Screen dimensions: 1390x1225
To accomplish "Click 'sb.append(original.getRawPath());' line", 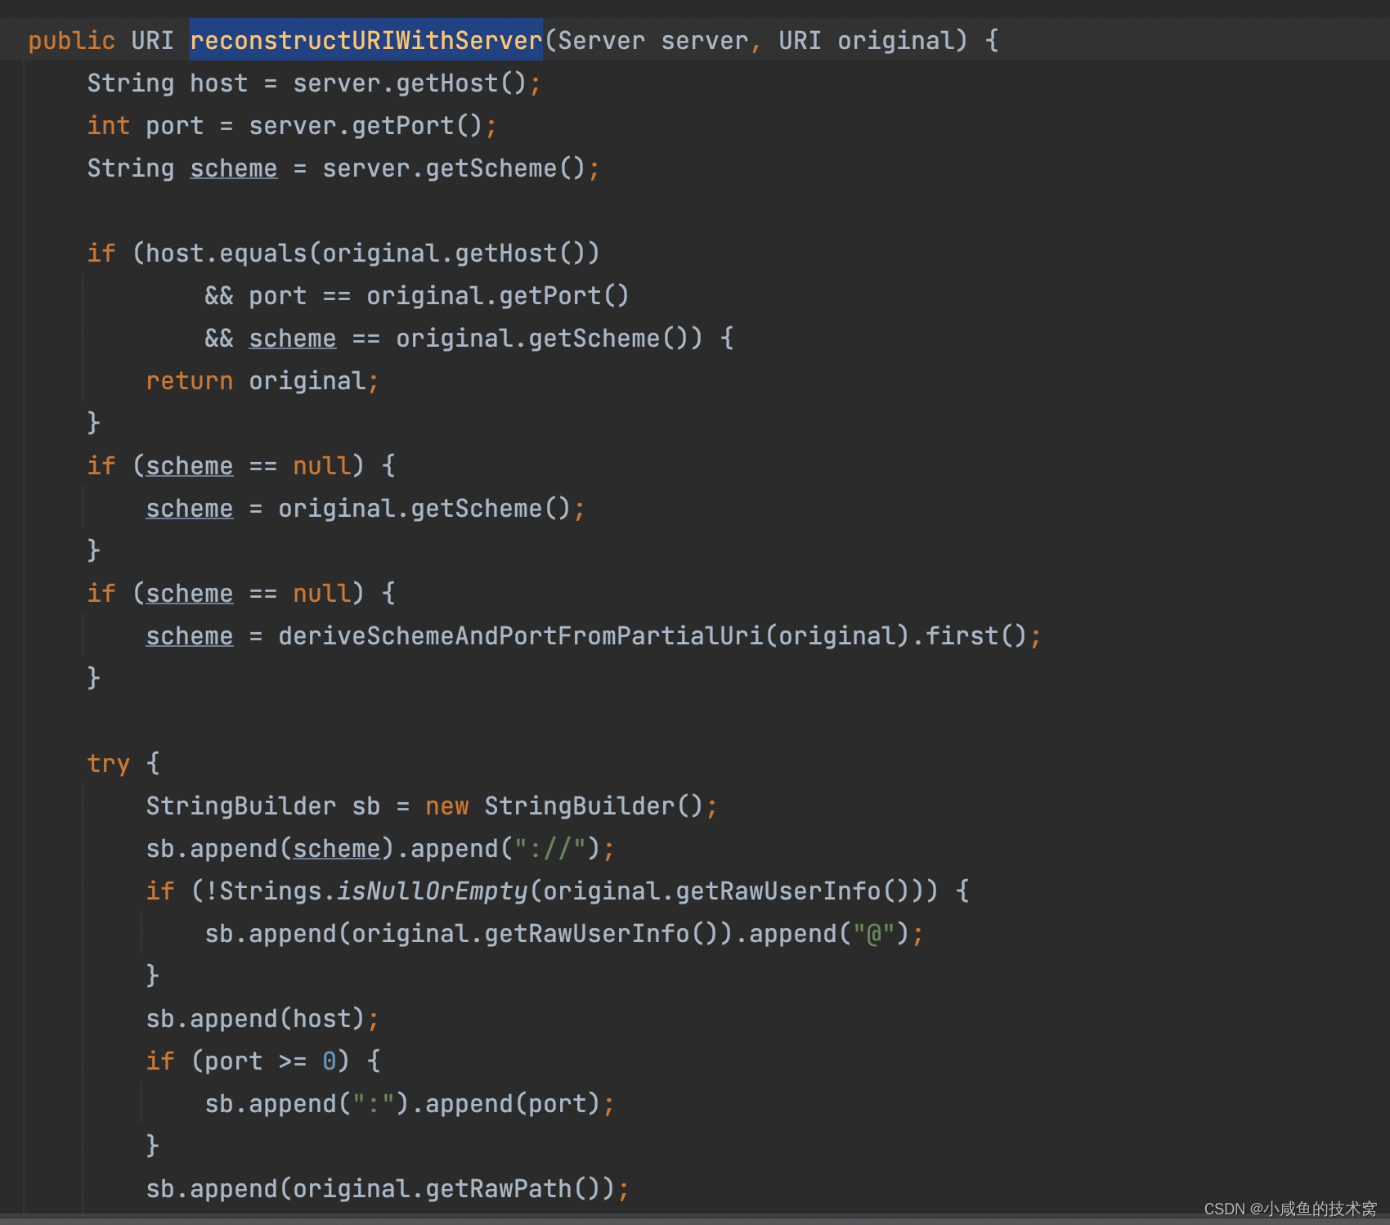I will tap(388, 1188).
